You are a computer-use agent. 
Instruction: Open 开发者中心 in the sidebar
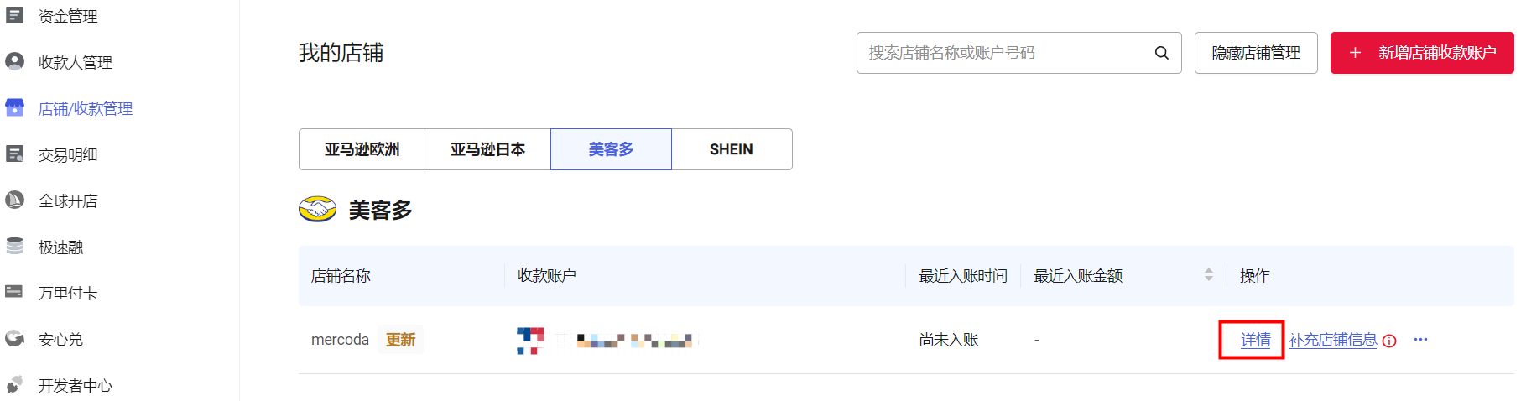coord(75,385)
